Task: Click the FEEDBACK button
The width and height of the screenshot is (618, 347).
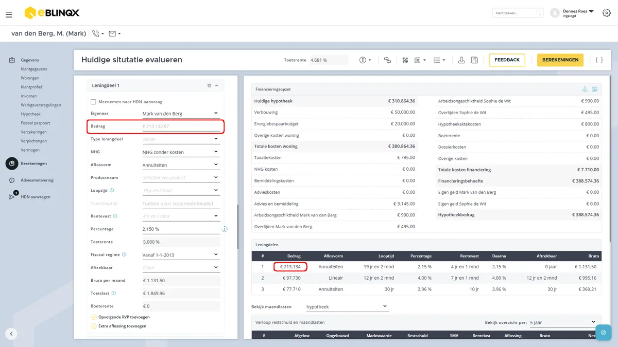Action: click(x=507, y=60)
